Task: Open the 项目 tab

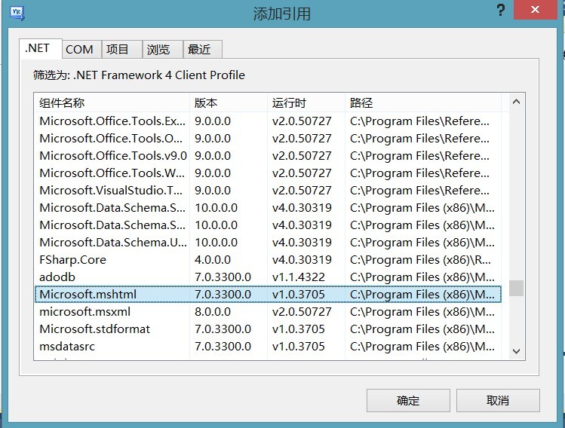Action: click(121, 49)
